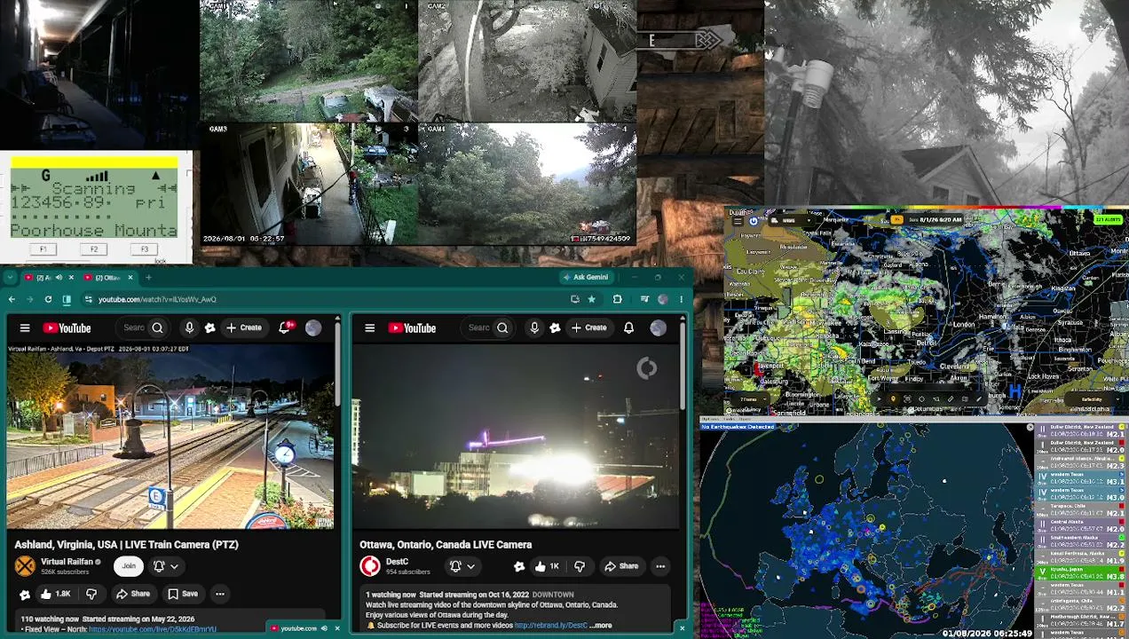Save the Ashland video to a playlist
1129x639 pixels.
coord(183,594)
